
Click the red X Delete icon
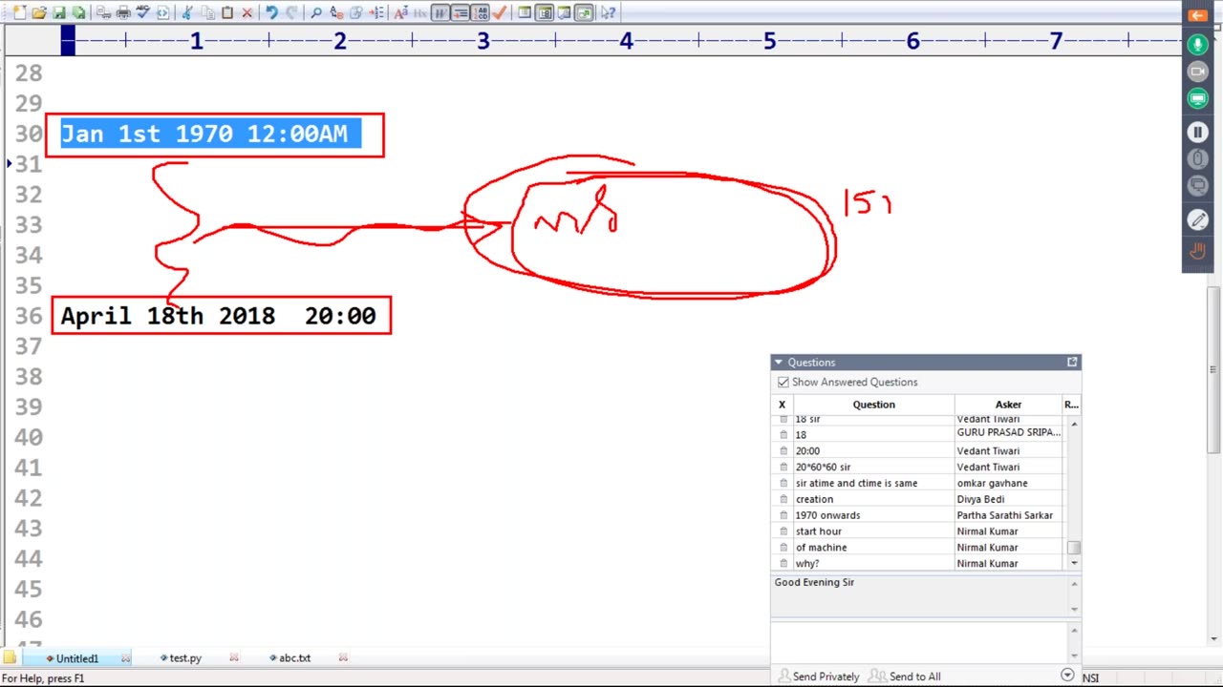coord(247,13)
